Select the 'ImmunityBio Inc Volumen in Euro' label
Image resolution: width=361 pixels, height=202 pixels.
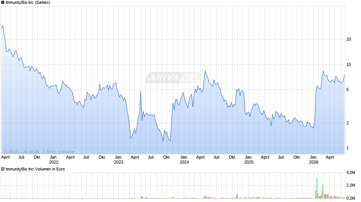(35, 169)
